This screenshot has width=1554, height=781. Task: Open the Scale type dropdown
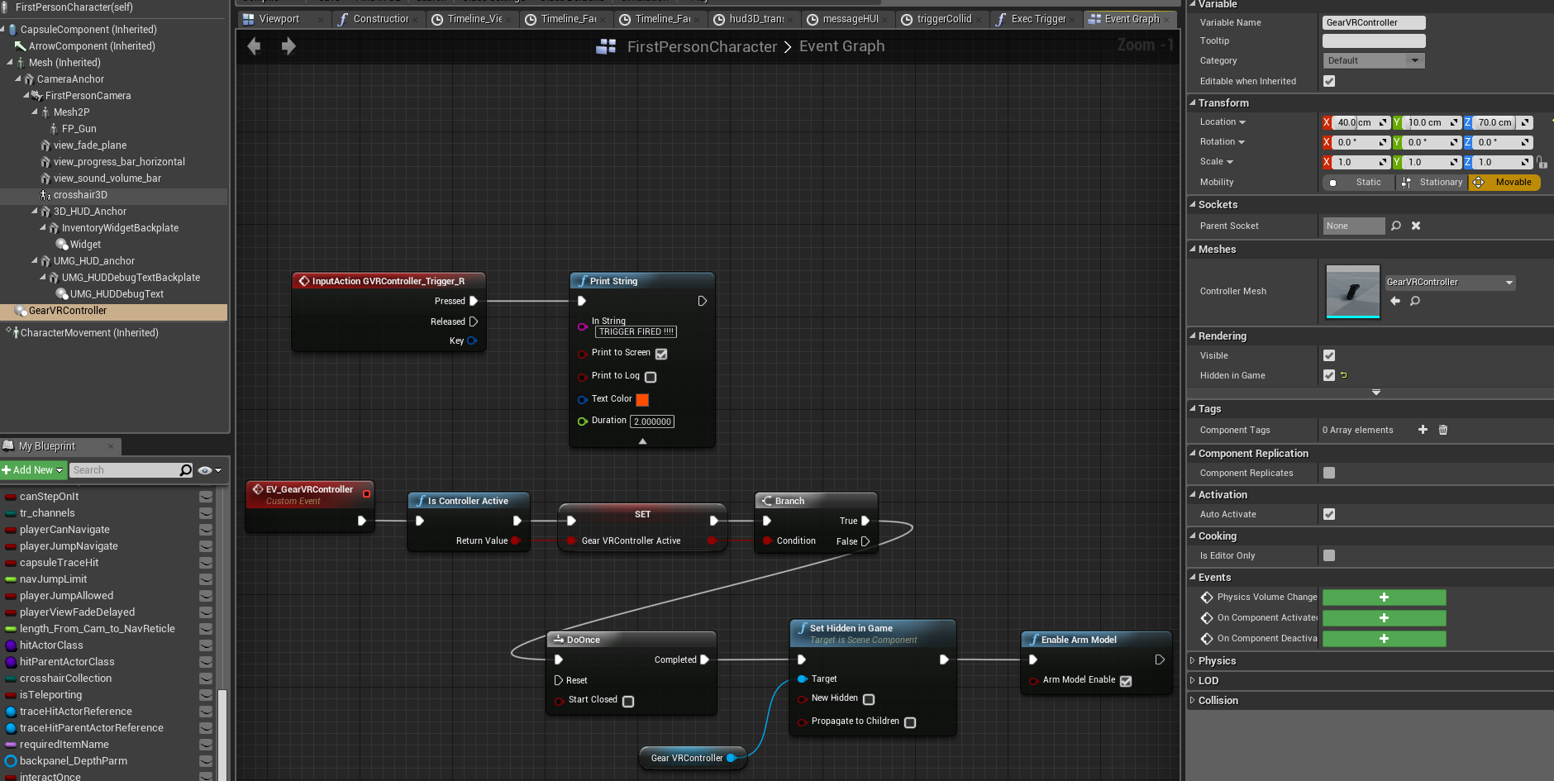coord(1216,162)
